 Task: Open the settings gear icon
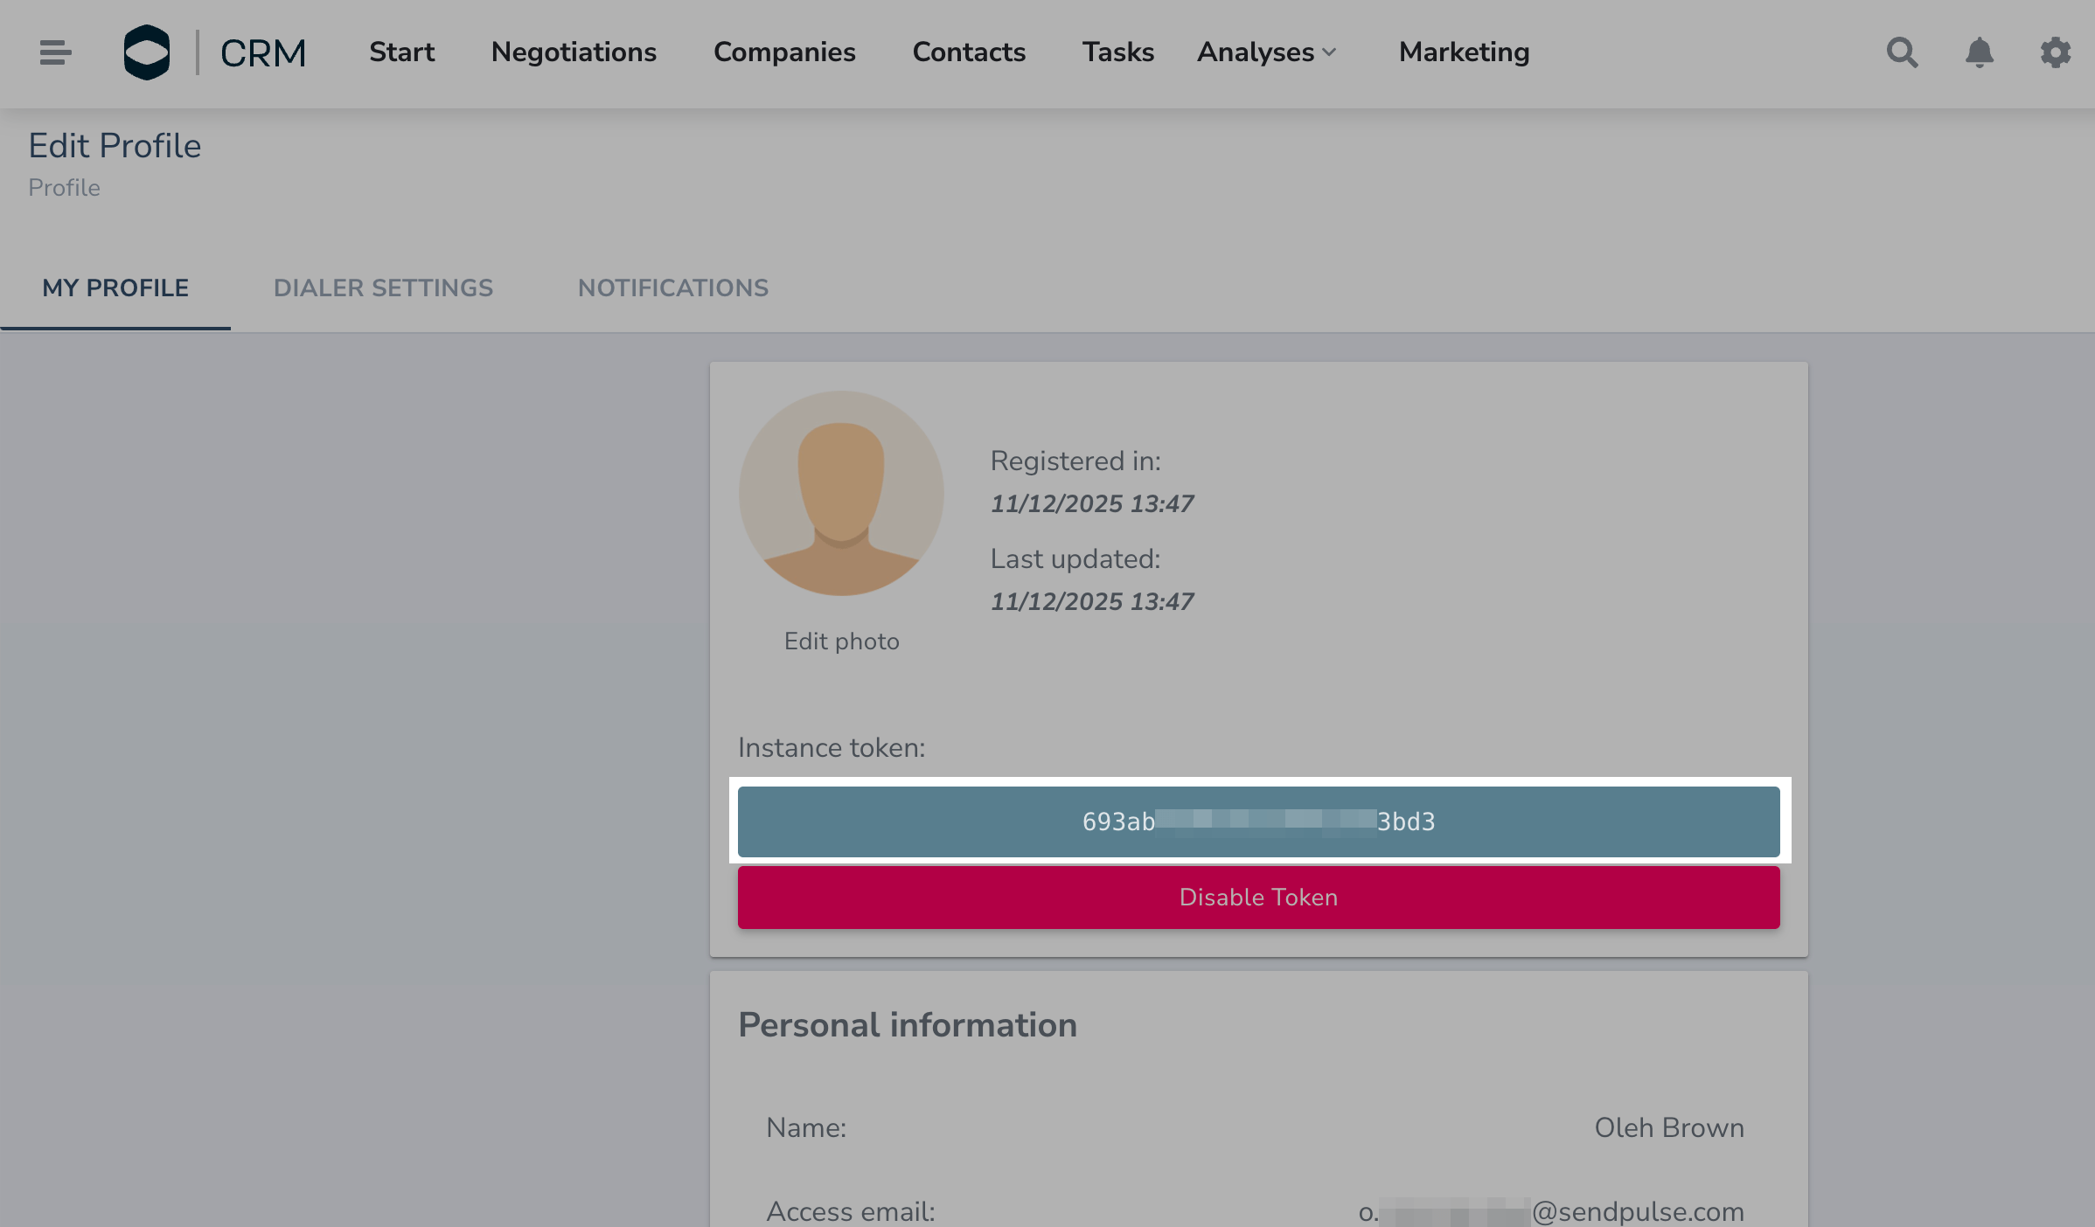click(2055, 52)
